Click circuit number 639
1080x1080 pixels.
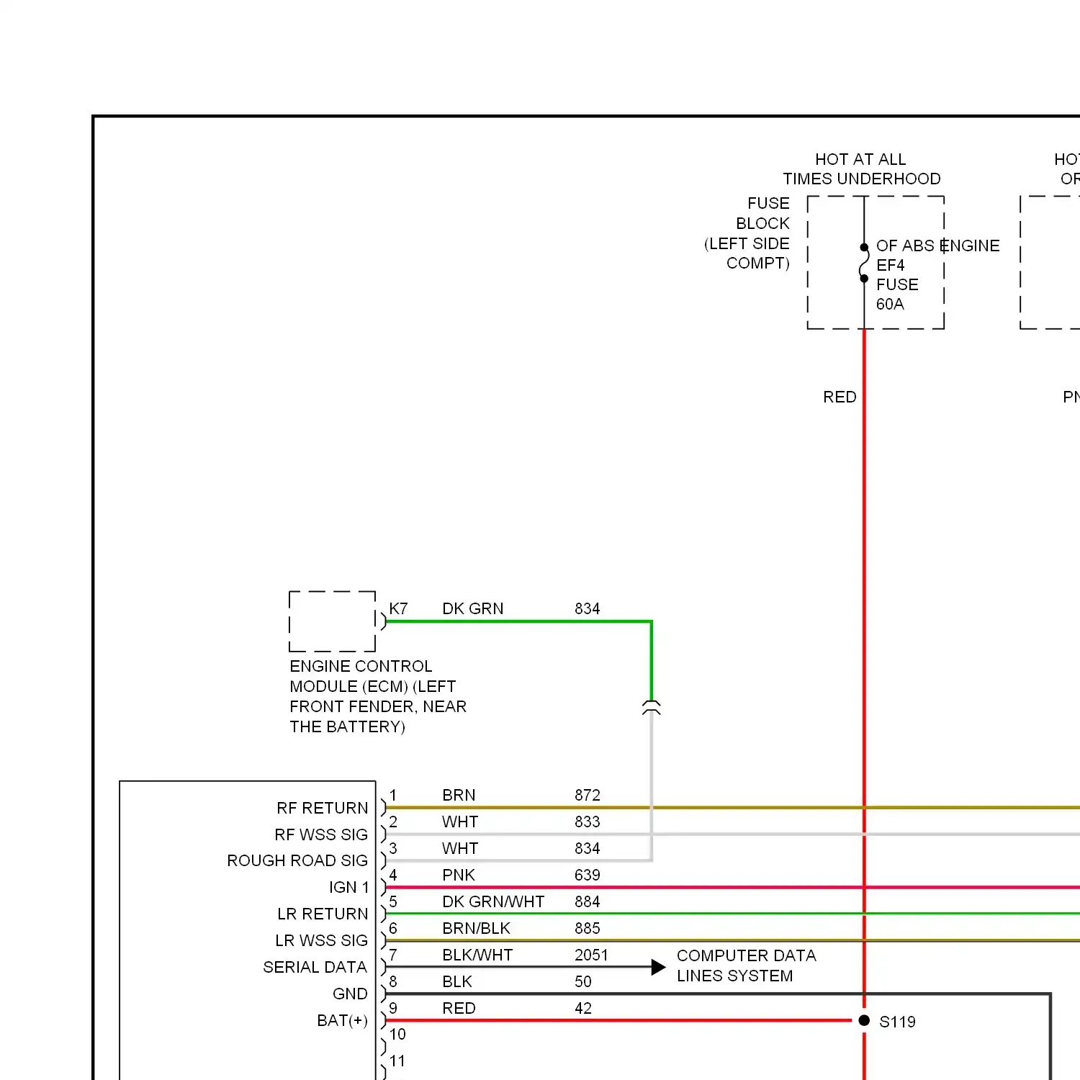pyautogui.click(x=588, y=875)
